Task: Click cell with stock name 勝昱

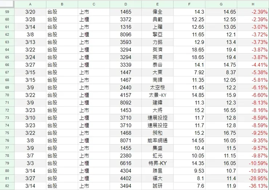Action: coord(157,171)
